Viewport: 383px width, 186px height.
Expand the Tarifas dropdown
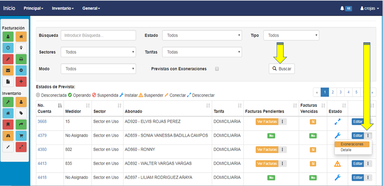point(202,52)
